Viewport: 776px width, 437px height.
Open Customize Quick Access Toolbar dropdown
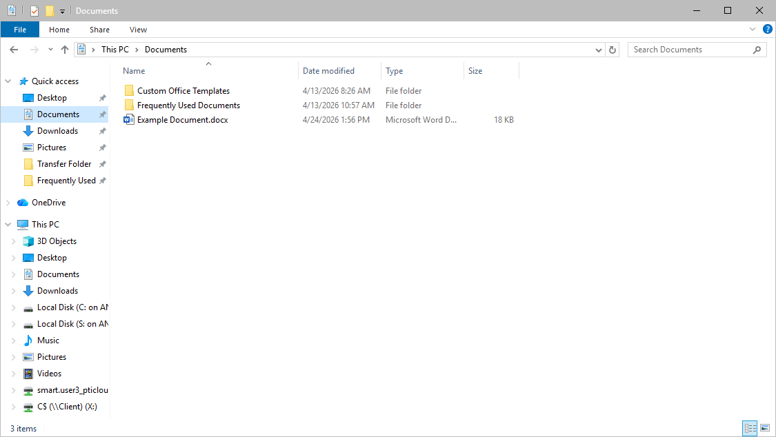click(62, 11)
